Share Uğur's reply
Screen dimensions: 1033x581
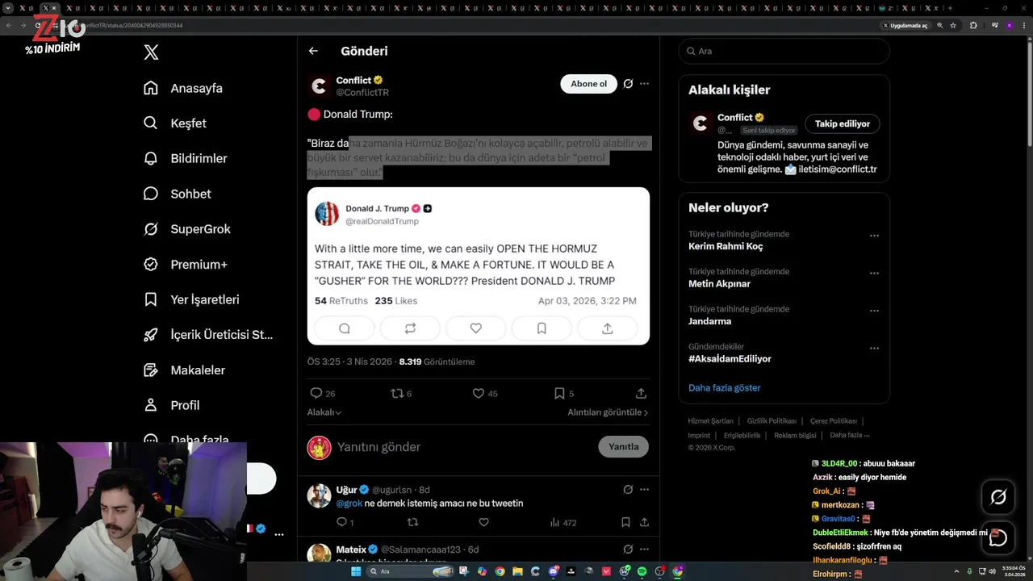tap(644, 523)
